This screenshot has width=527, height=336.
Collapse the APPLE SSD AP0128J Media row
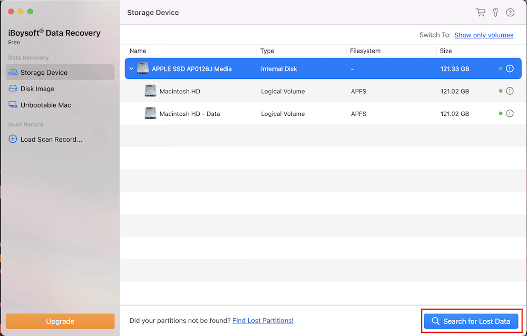(x=131, y=68)
